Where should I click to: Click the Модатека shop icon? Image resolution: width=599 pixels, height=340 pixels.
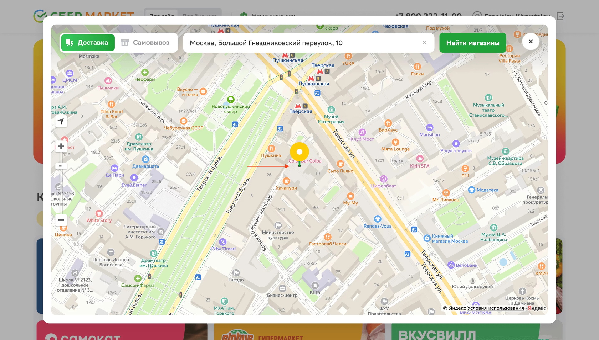click(472, 190)
